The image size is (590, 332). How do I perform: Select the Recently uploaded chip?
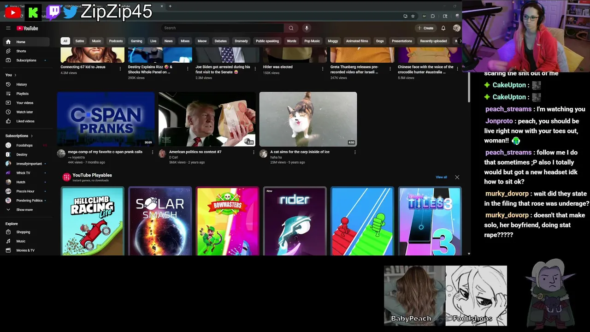click(433, 41)
